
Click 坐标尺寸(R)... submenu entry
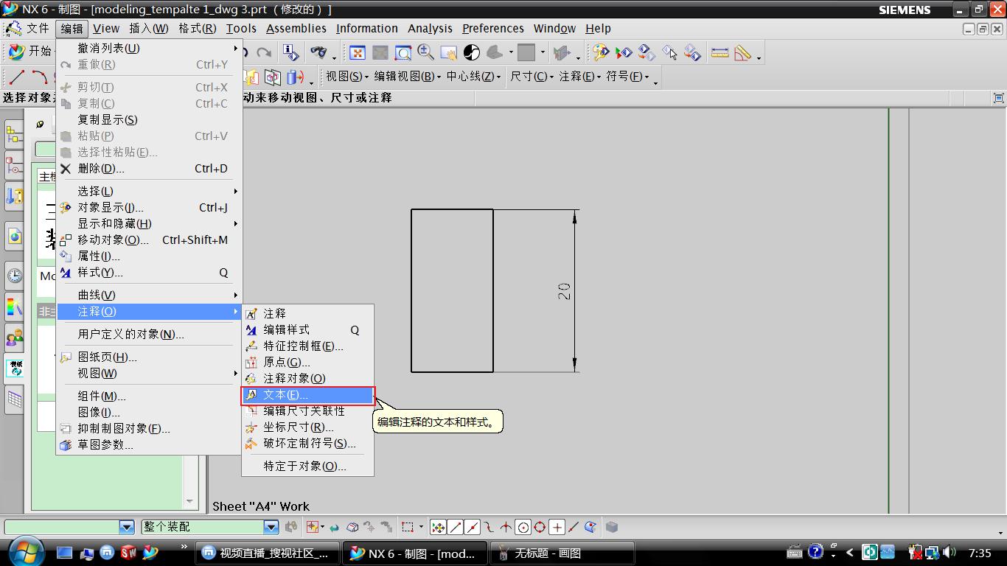pos(308,427)
